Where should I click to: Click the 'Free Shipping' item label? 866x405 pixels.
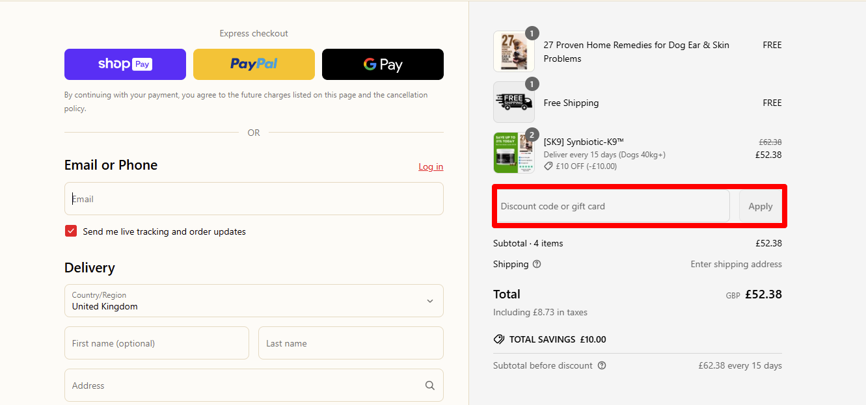pos(571,103)
